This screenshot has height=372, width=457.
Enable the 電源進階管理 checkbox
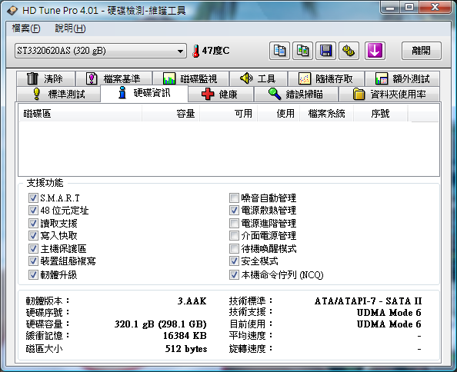click(x=234, y=223)
